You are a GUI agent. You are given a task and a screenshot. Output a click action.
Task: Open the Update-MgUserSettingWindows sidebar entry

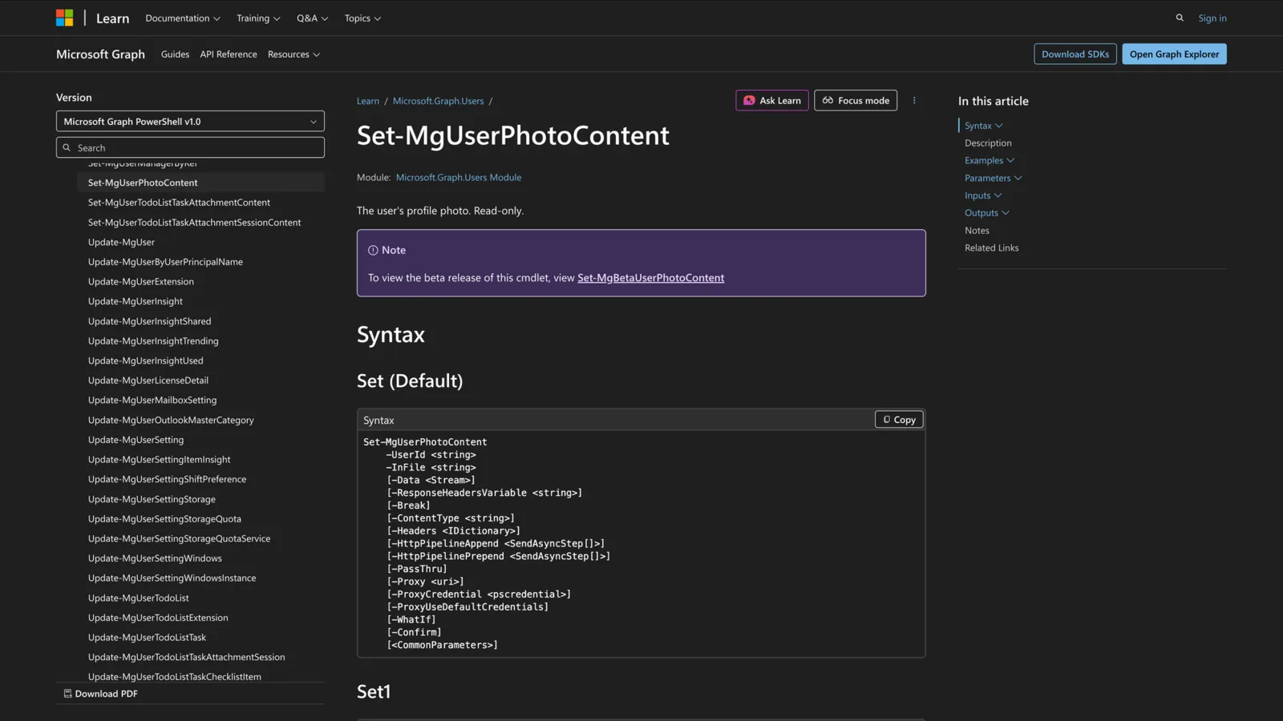point(155,558)
